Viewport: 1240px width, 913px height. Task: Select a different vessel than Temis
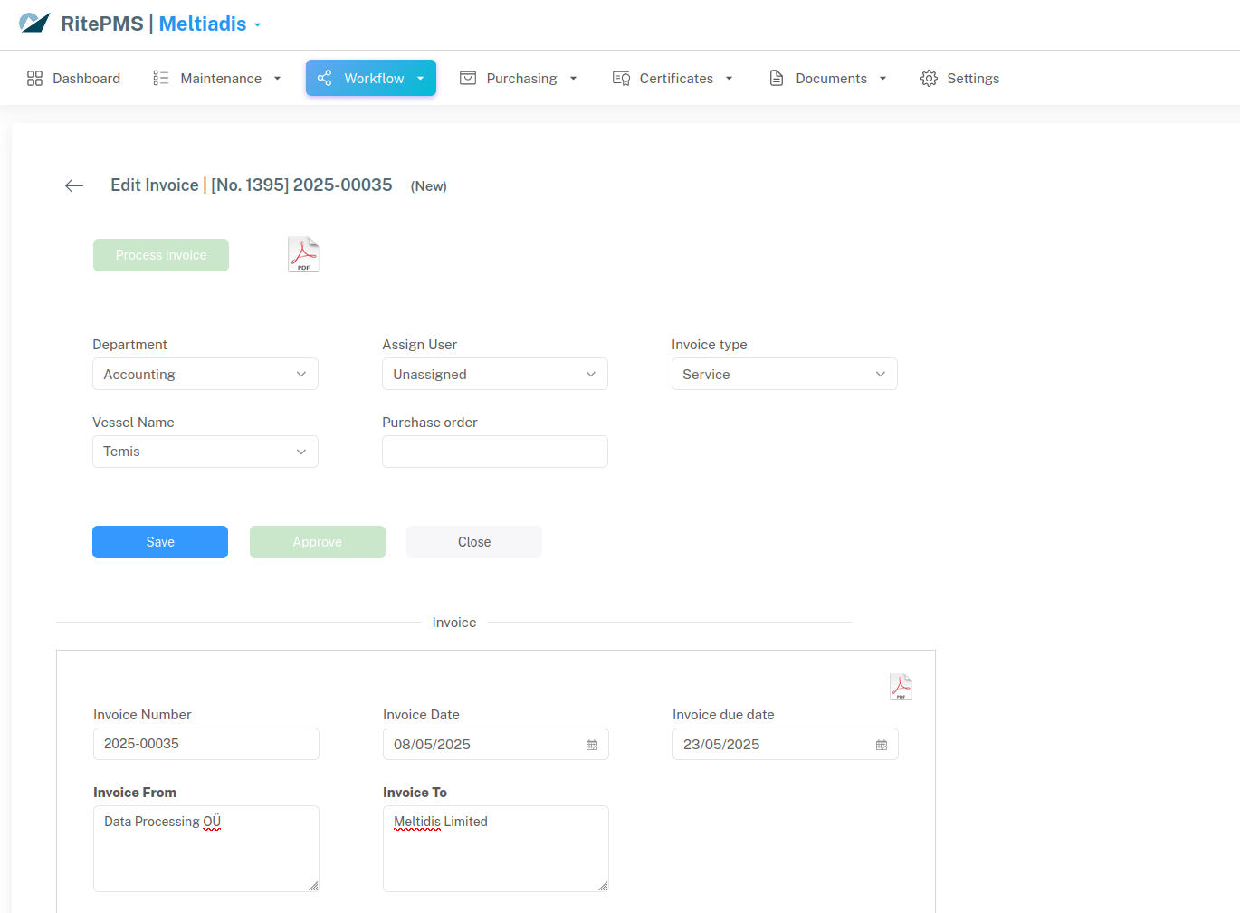(x=205, y=451)
